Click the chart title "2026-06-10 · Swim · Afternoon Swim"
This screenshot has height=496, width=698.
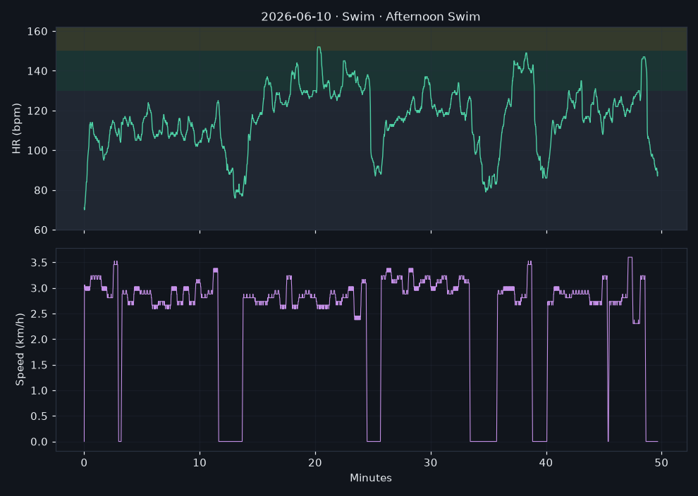click(370, 17)
